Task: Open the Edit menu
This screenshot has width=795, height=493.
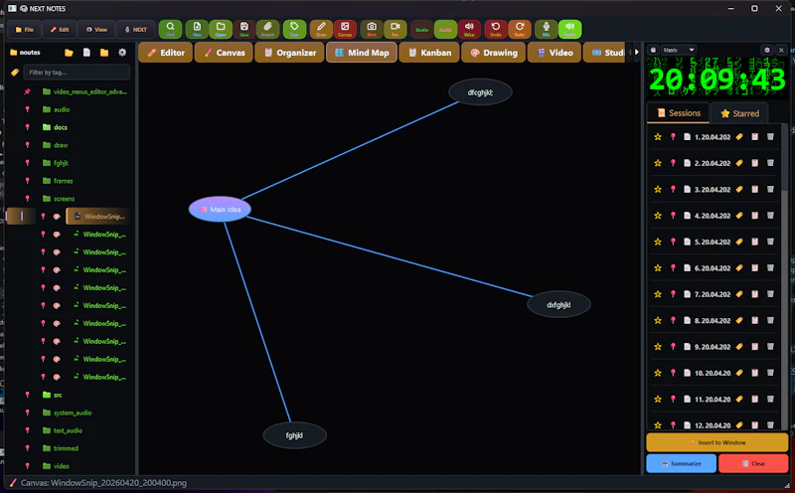Action: point(60,30)
